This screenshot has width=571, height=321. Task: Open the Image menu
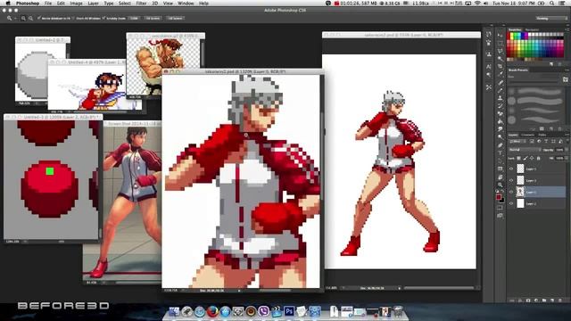point(76,4)
